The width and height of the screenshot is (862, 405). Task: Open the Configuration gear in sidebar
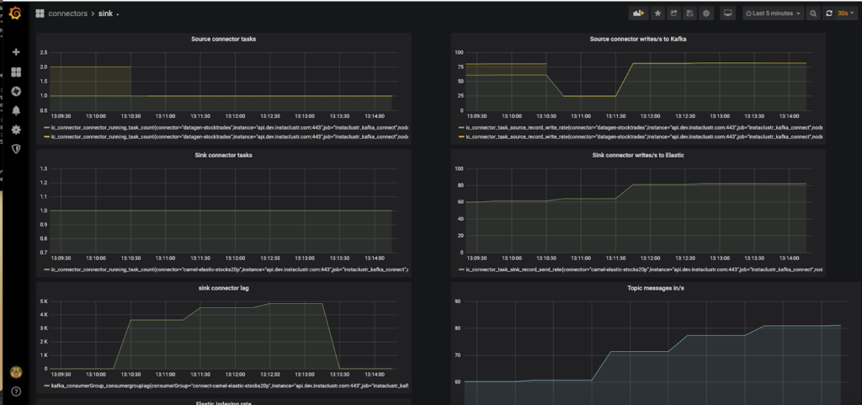coord(15,130)
